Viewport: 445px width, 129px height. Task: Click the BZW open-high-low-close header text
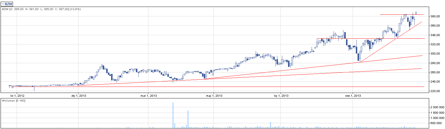[41, 9]
